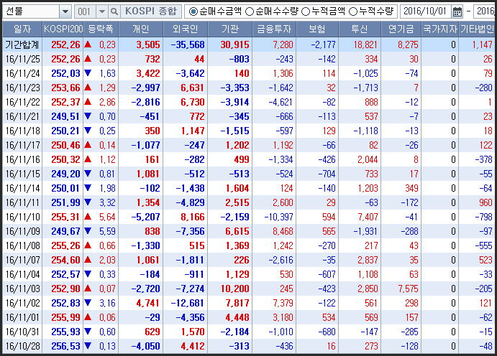Image resolution: width=497 pixels, height=356 pixels.
Task: Click the 일자 column header
Action: (22, 29)
